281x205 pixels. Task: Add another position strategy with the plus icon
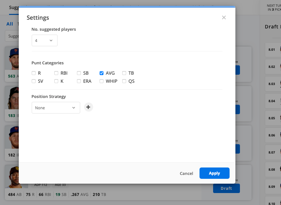(x=88, y=107)
